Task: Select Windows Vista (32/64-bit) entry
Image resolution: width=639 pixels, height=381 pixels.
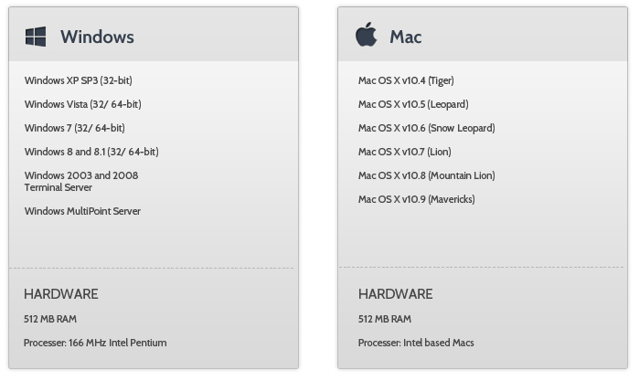Action: point(82,105)
